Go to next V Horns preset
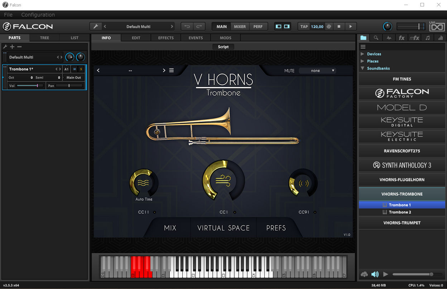Image resolution: width=447 pixels, height=289 pixels. (164, 70)
